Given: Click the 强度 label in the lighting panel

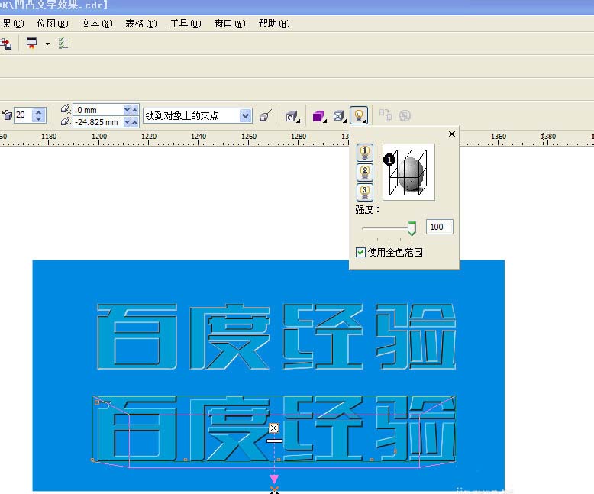Looking at the screenshot, I should (x=367, y=209).
